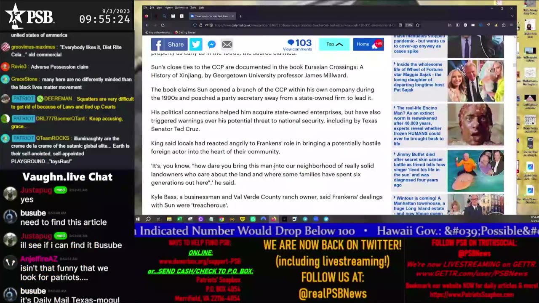Share the article on Twitter
Viewport: 539px width, 303px height.
tap(196, 44)
